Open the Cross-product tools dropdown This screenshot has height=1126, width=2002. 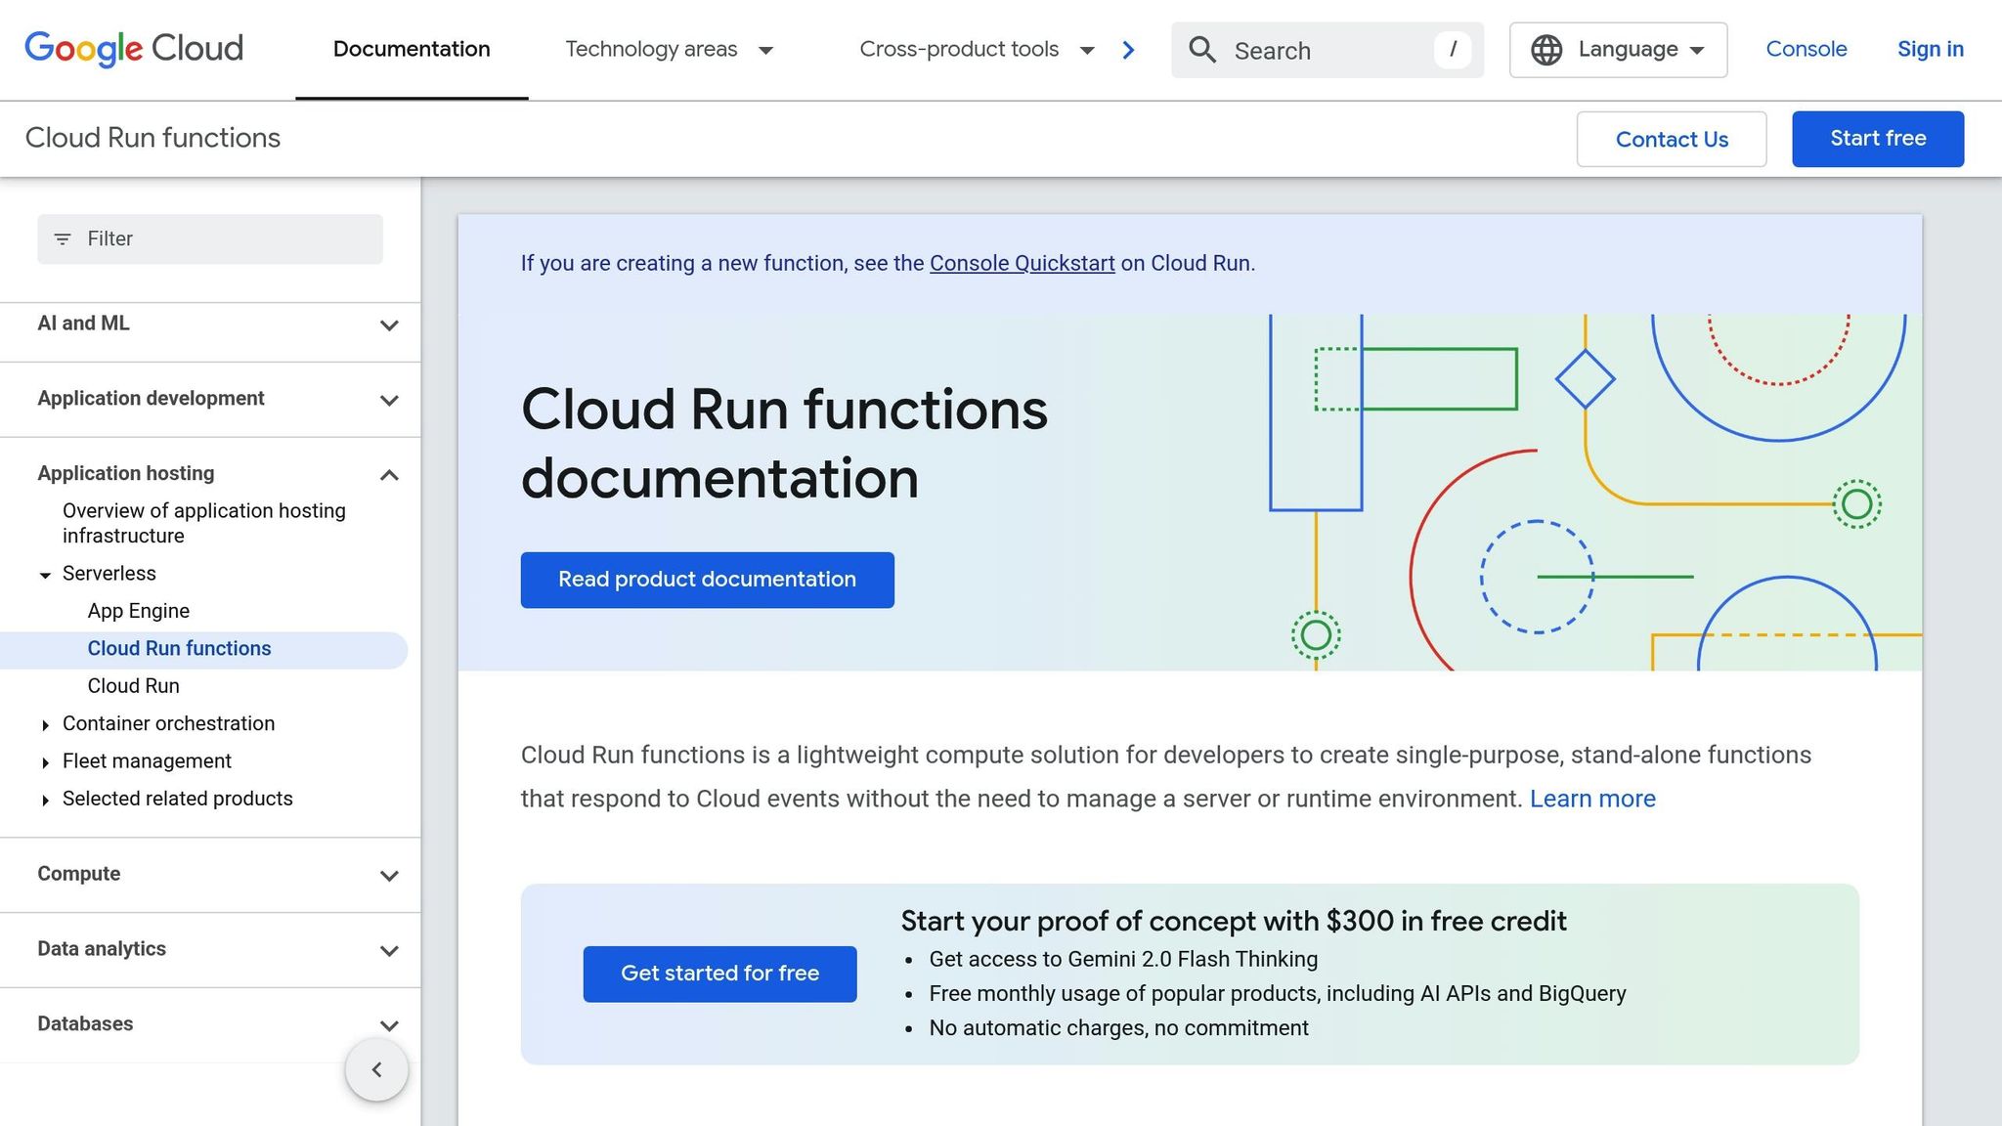(977, 50)
